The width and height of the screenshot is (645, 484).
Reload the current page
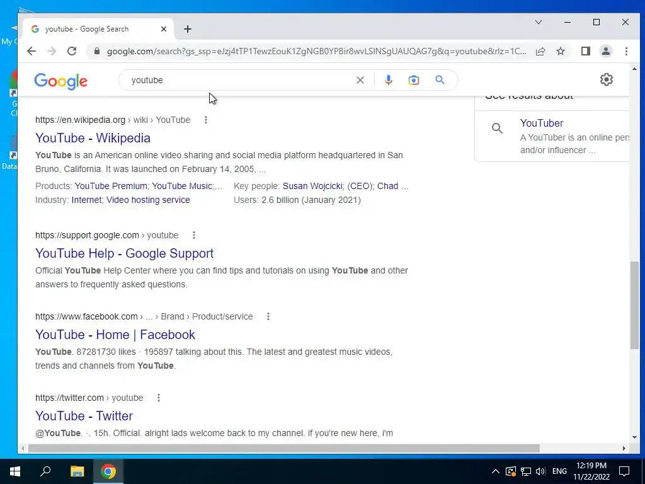72,51
